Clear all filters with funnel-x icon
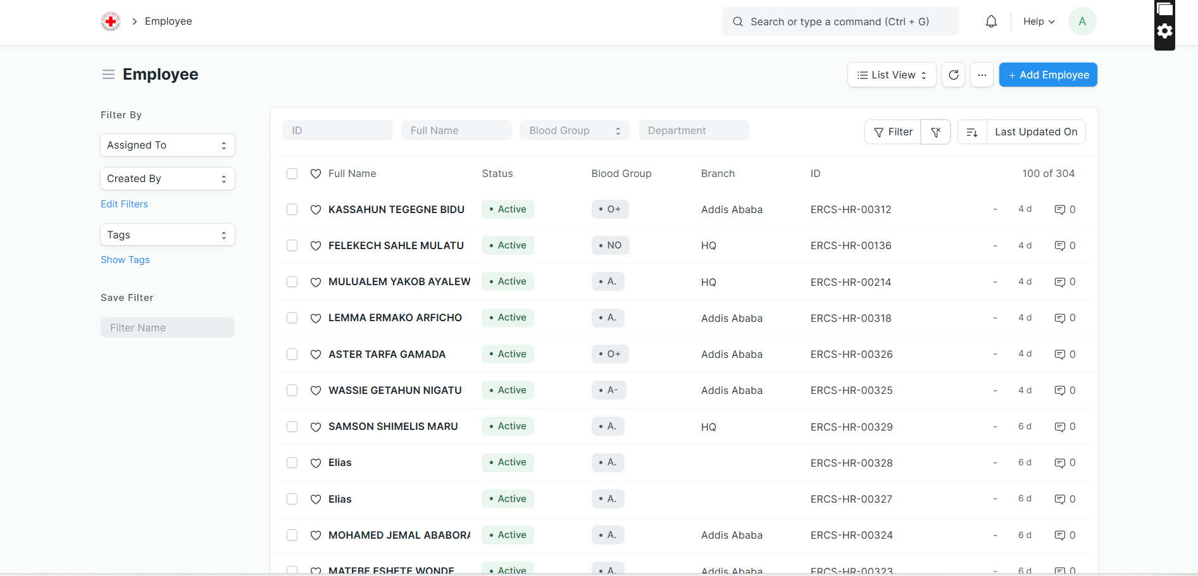The width and height of the screenshot is (1198, 576). point(935,132)
